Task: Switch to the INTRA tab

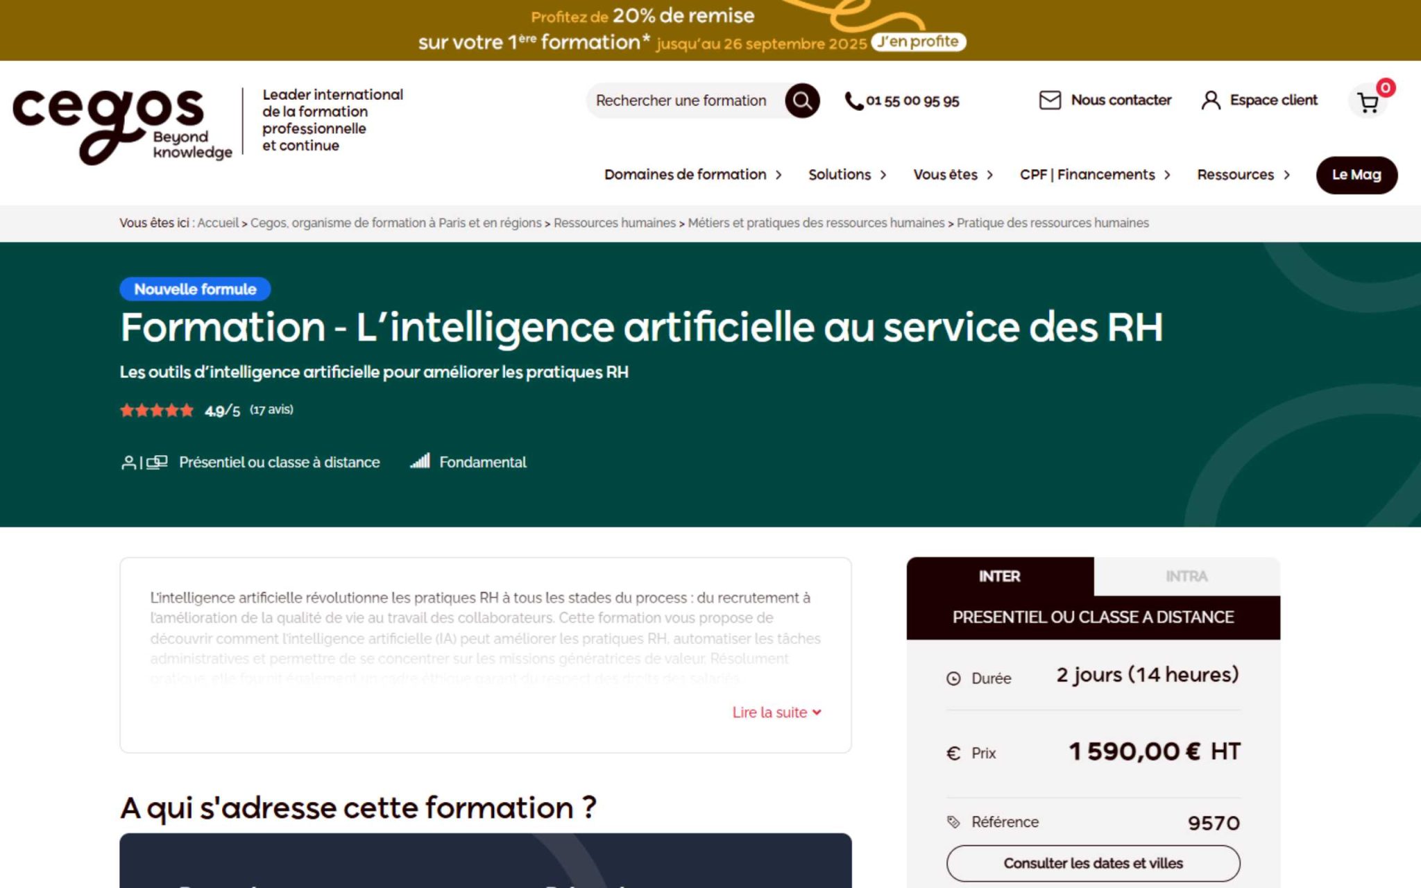Action: pyautogui.click(x=1186, y=577)
